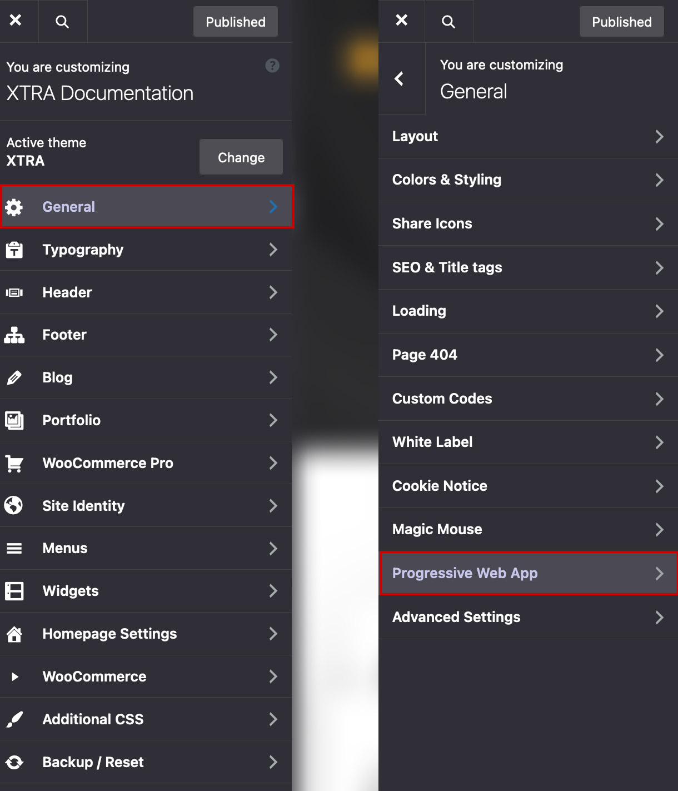This screenshot has height=791, width=678.
Task: Click the General gear icon
Action: point(14,207)
